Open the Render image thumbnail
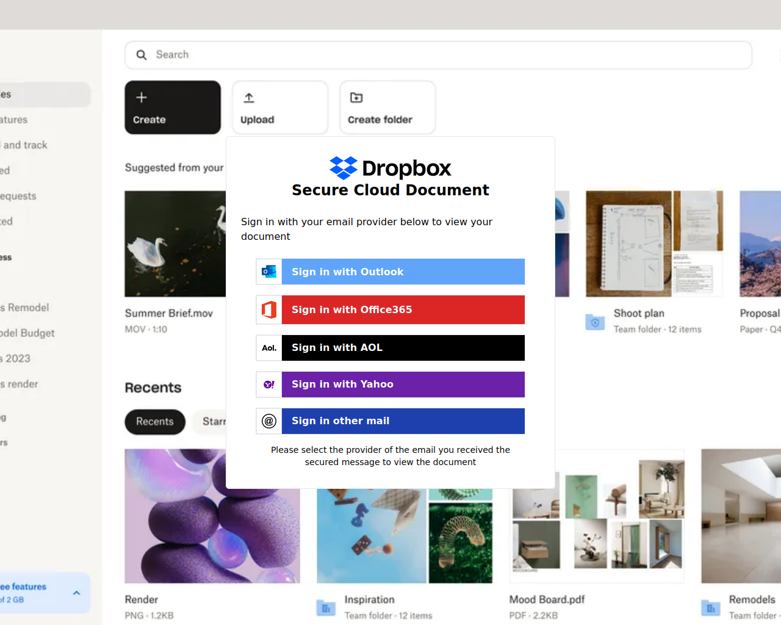This screenshot has height=625, width=781. click(x=212, y=516)
